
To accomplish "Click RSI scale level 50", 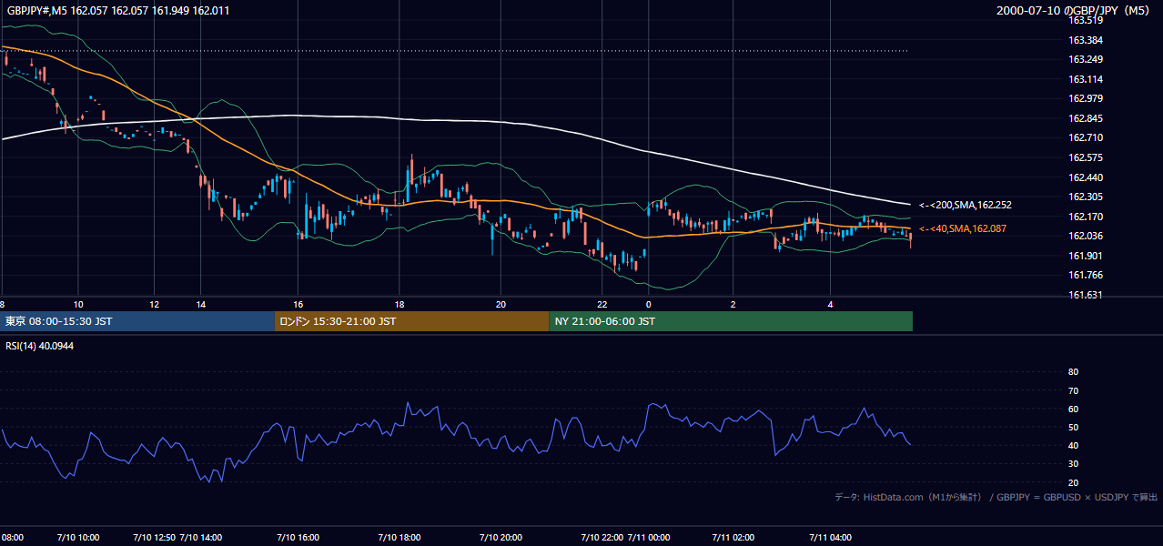I will [x=1073, y=427].
